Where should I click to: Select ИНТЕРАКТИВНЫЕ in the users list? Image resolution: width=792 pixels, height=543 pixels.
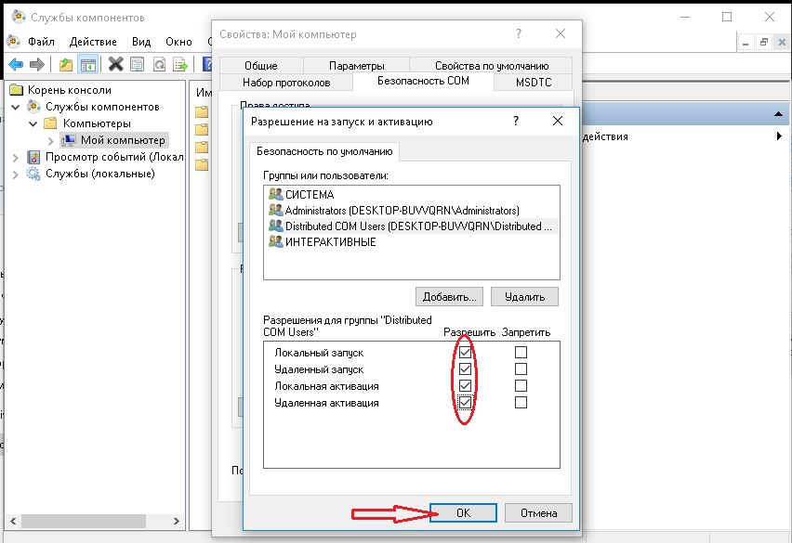pos(330,242)
